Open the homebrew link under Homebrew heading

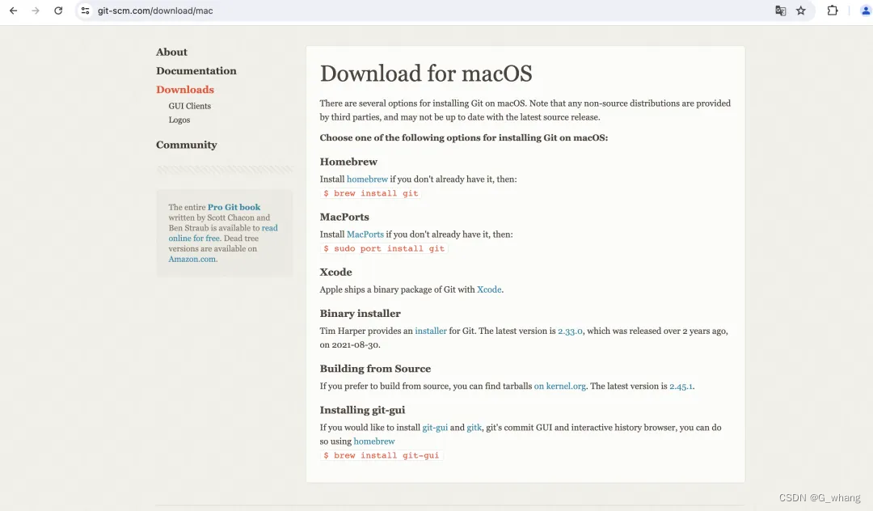click(x=367, y=179)
